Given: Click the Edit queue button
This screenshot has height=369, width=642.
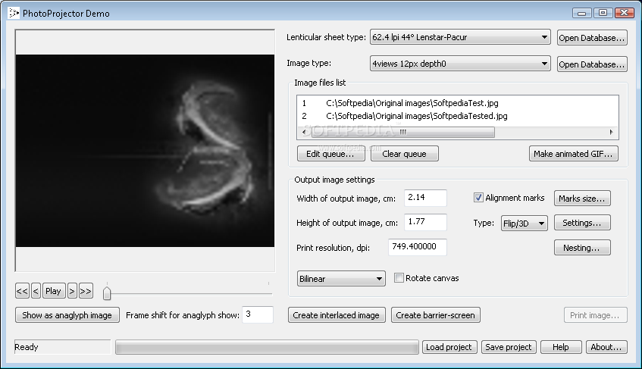Looking at the screenshot, I should pos(330,154).
